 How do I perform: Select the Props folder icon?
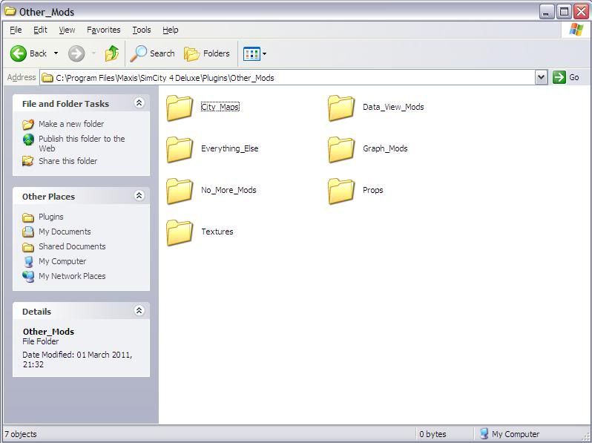pos(341,191)
